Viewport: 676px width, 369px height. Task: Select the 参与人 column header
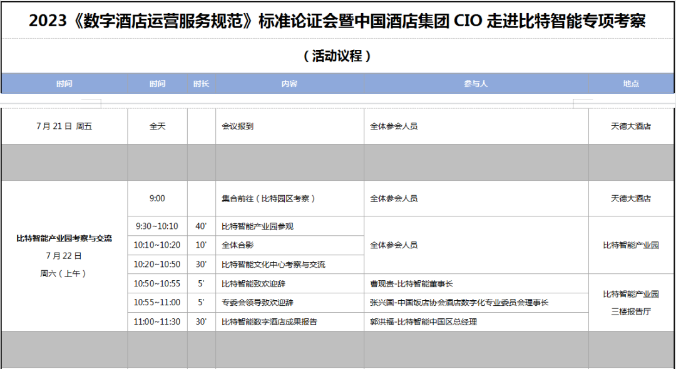(476, 83)
